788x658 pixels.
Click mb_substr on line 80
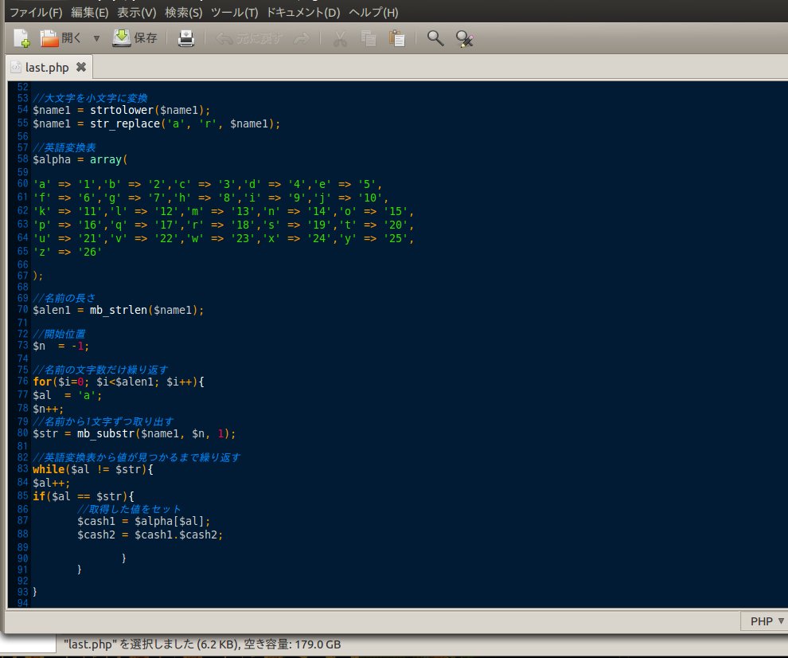pos(106,433)
